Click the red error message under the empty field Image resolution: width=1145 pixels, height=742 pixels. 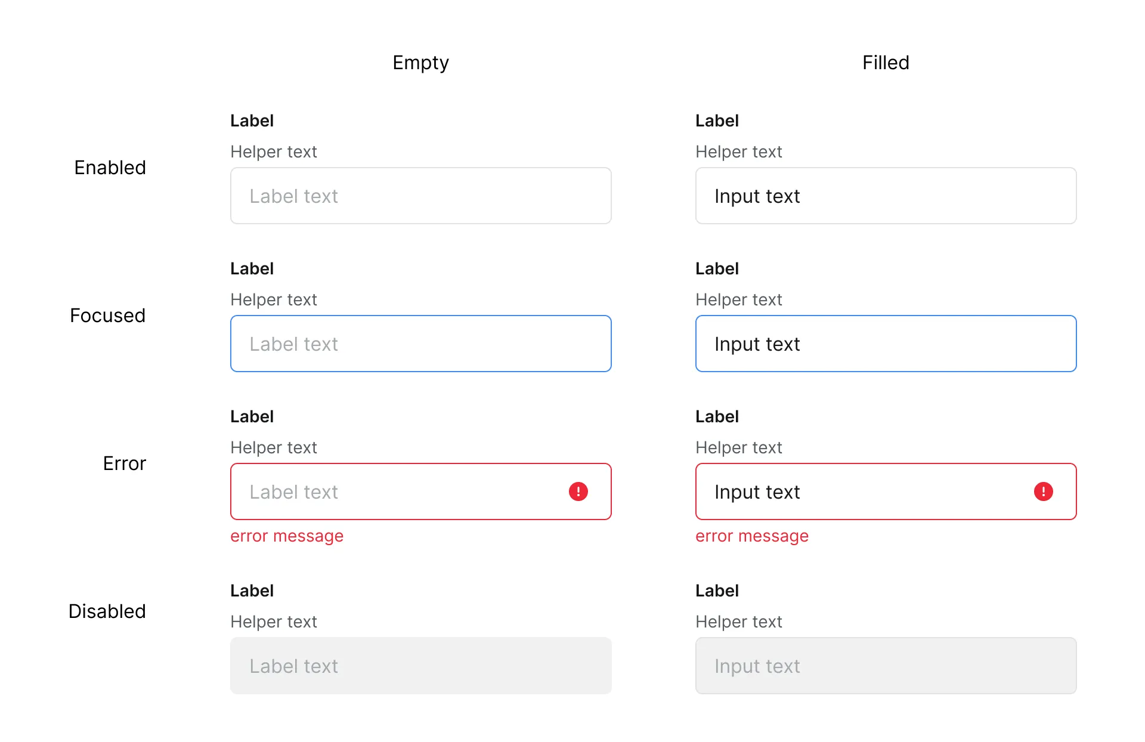(287, 536)
